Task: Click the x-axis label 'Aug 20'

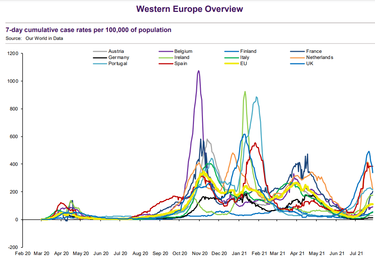Action: click(140, 254)
